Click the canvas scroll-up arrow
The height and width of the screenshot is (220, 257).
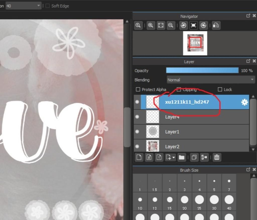[127, 21]
